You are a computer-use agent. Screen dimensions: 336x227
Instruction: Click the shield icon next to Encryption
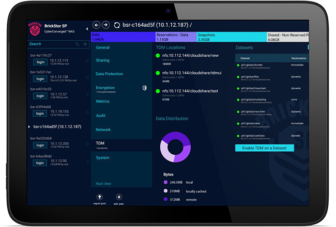pos(145,88)
